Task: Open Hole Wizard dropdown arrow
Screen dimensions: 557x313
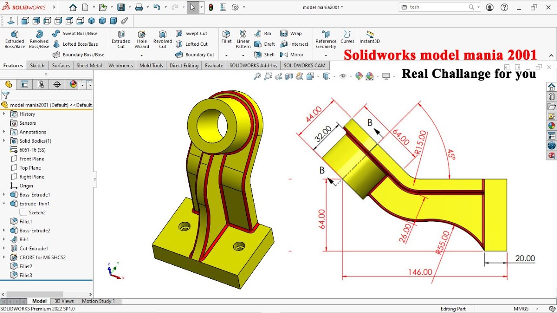Action: (x=142, y=56)
